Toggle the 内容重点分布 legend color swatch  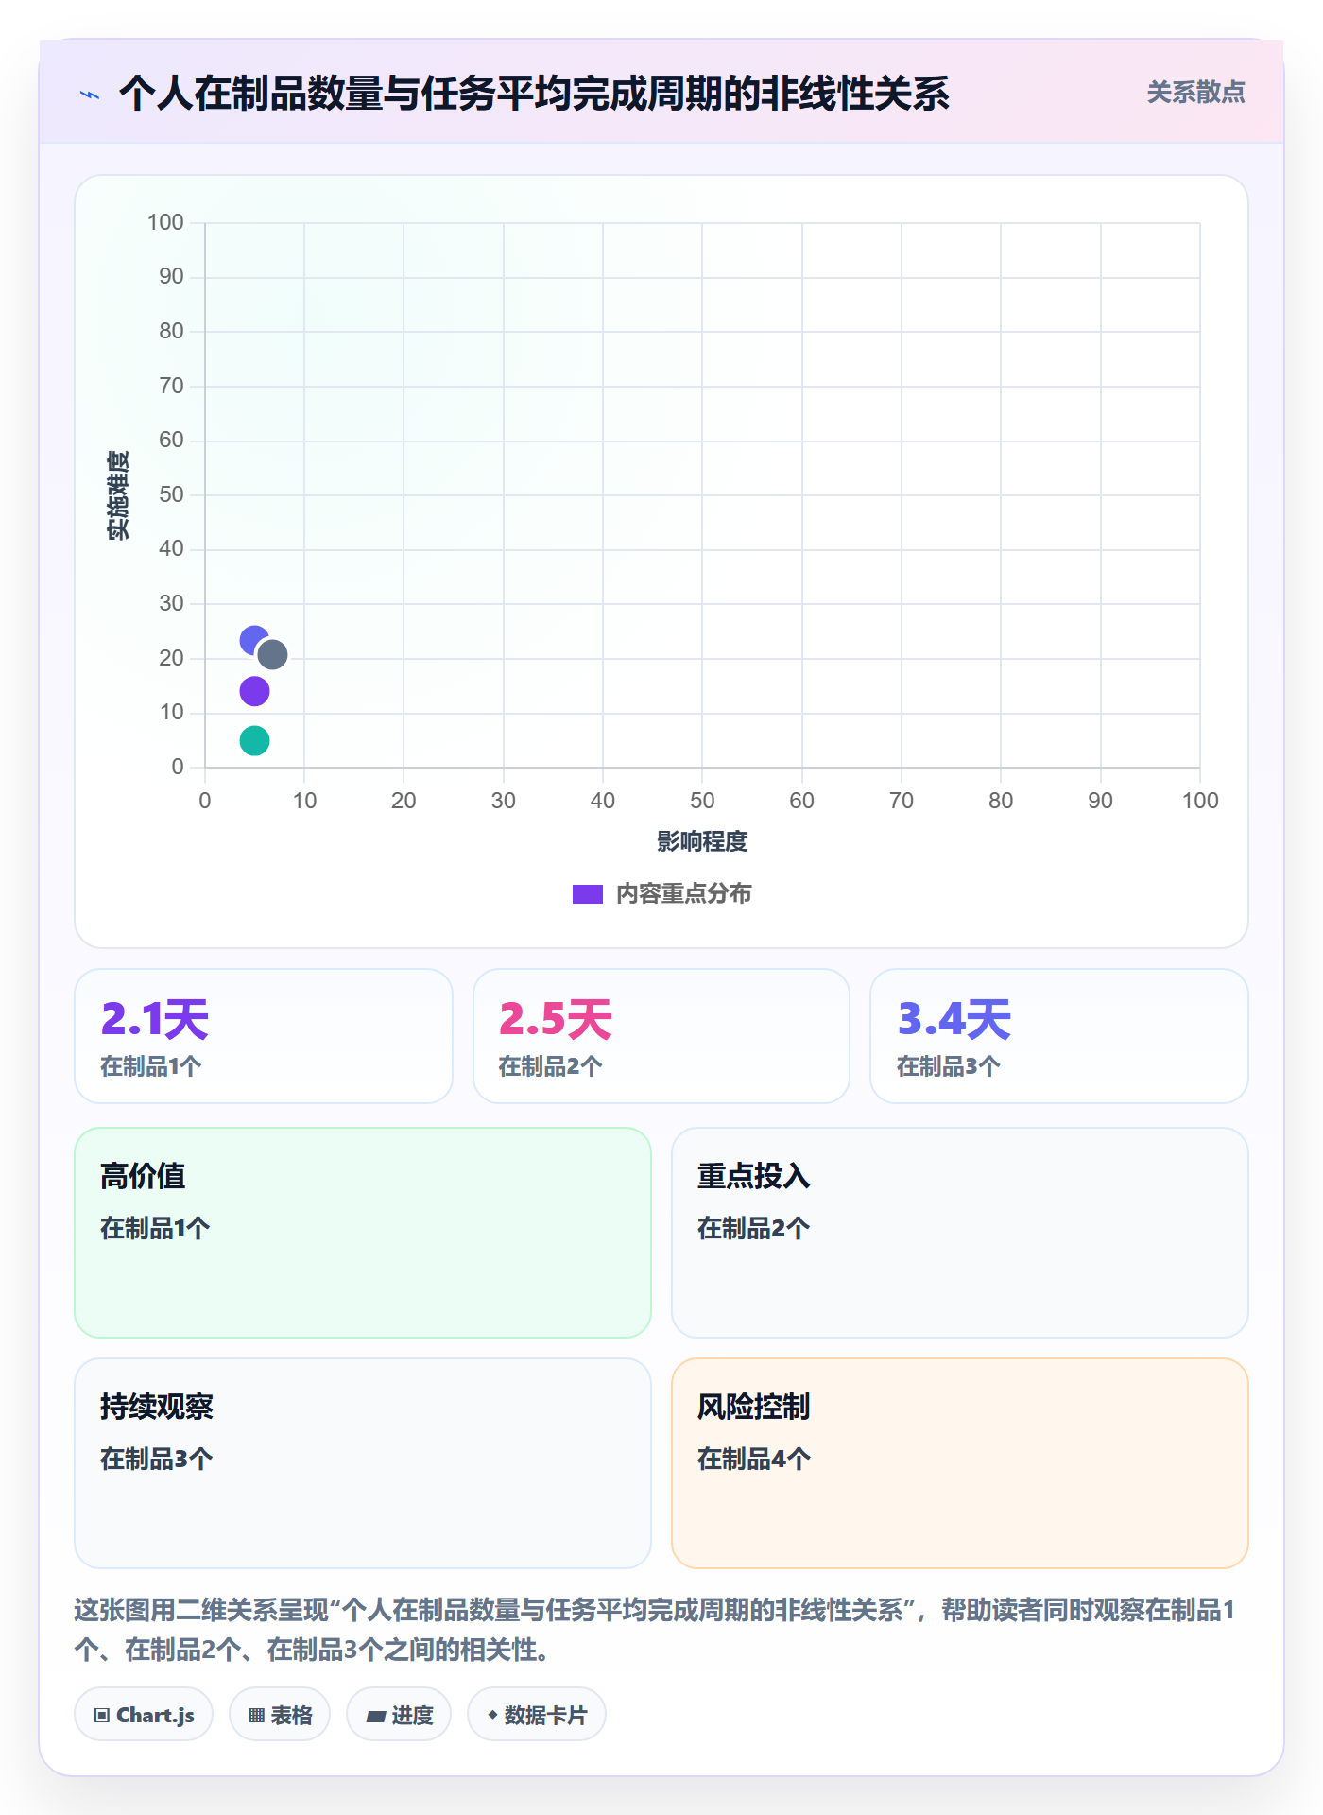click(588, 894)
